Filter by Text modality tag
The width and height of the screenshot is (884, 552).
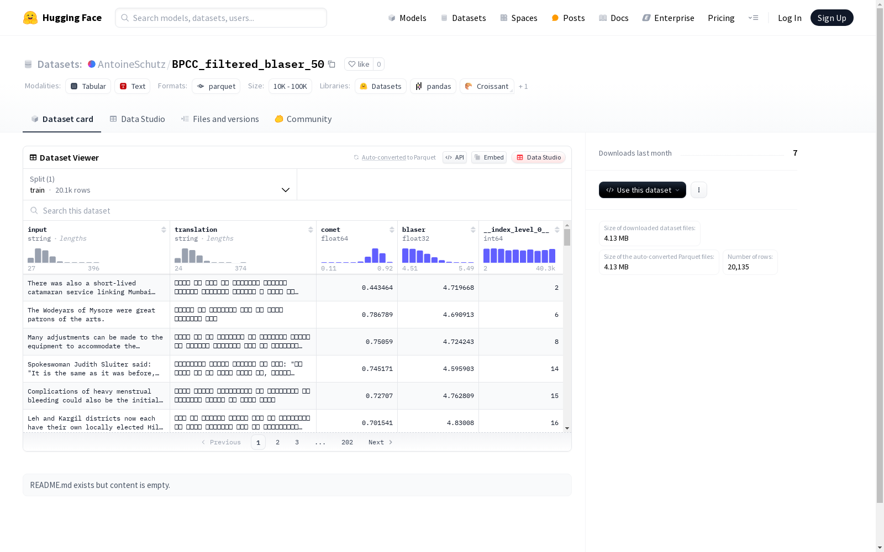click(x=133, y=86)
